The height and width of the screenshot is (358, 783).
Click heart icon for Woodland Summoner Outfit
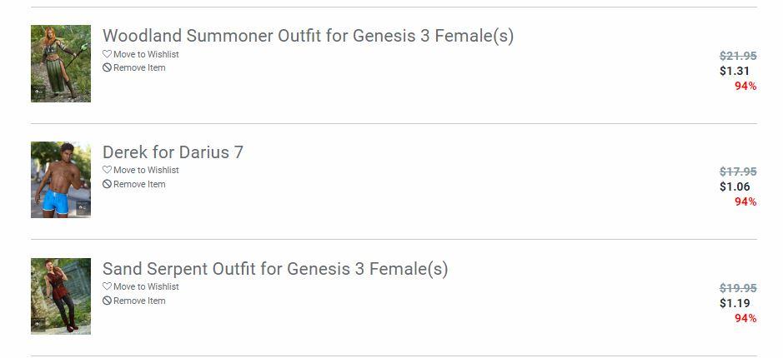pos(107,54)
